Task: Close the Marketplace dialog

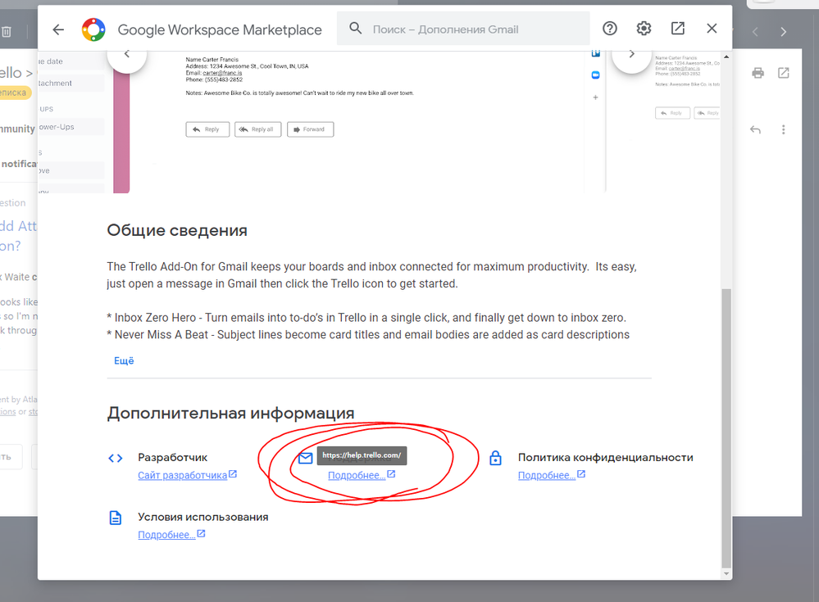Action: click(712, 28)
